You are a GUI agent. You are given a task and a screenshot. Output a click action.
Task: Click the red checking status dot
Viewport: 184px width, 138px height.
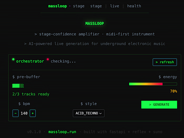[48, 59]
